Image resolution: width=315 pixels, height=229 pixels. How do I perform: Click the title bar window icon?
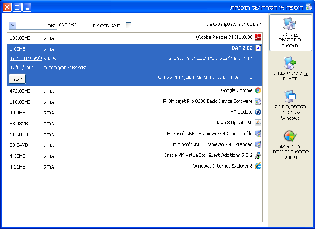coord(309,7)
